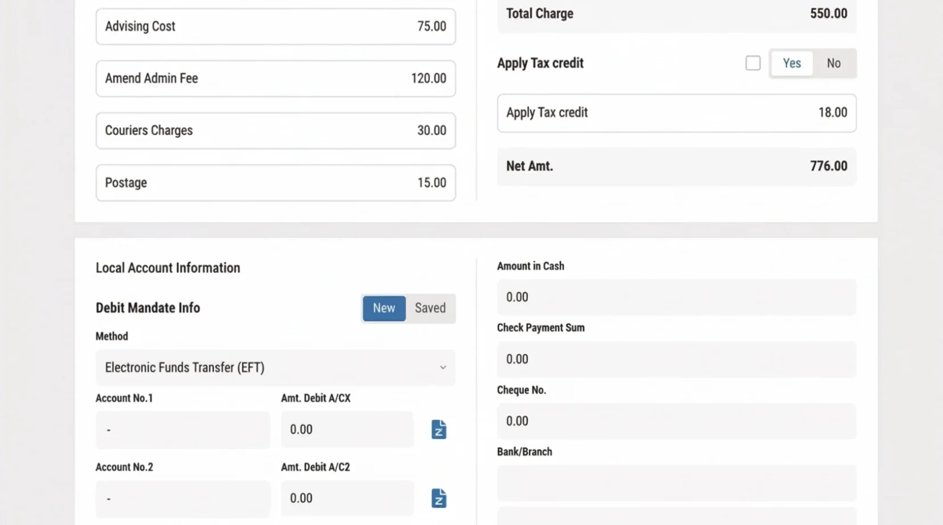Open the payment Method dropdown
Viewport: 943px width, 525px height.
click(276, 367)
